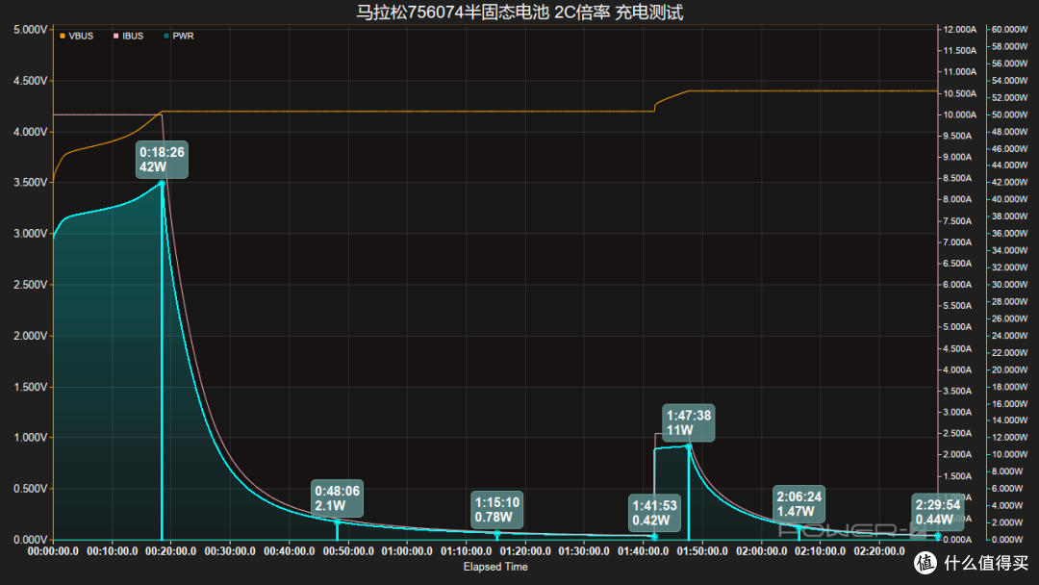Select the 0:48:06 2.1W marker label
This screenshot has width=1039, height=585.
click(338, 498)
